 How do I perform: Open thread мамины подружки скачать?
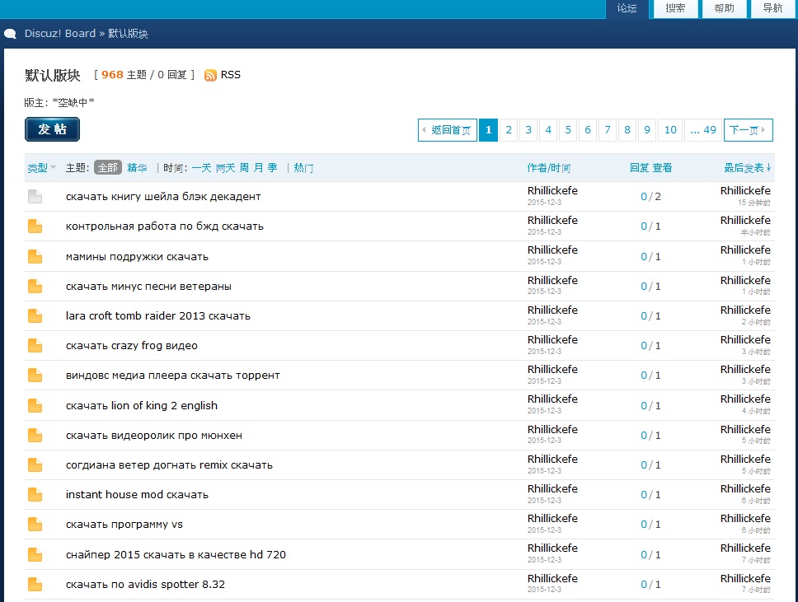click(x=137, y=256)
